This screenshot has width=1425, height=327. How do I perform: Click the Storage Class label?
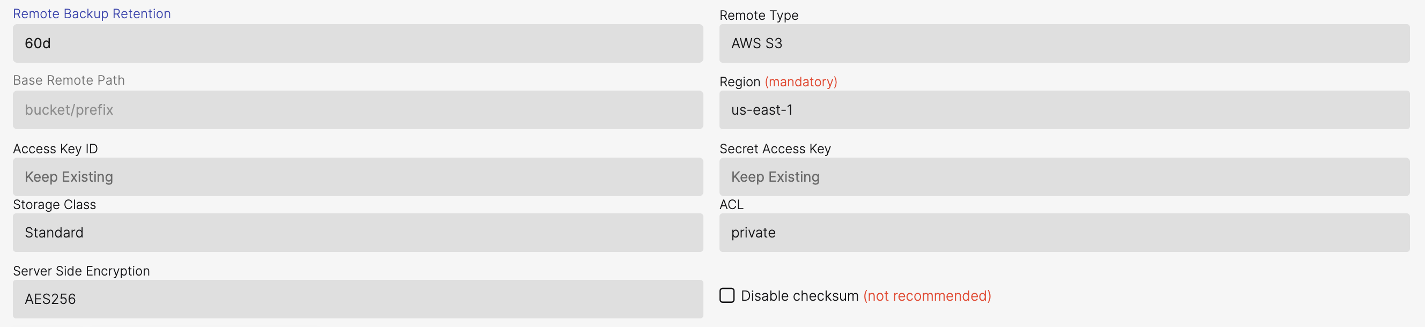coord(54,205)
